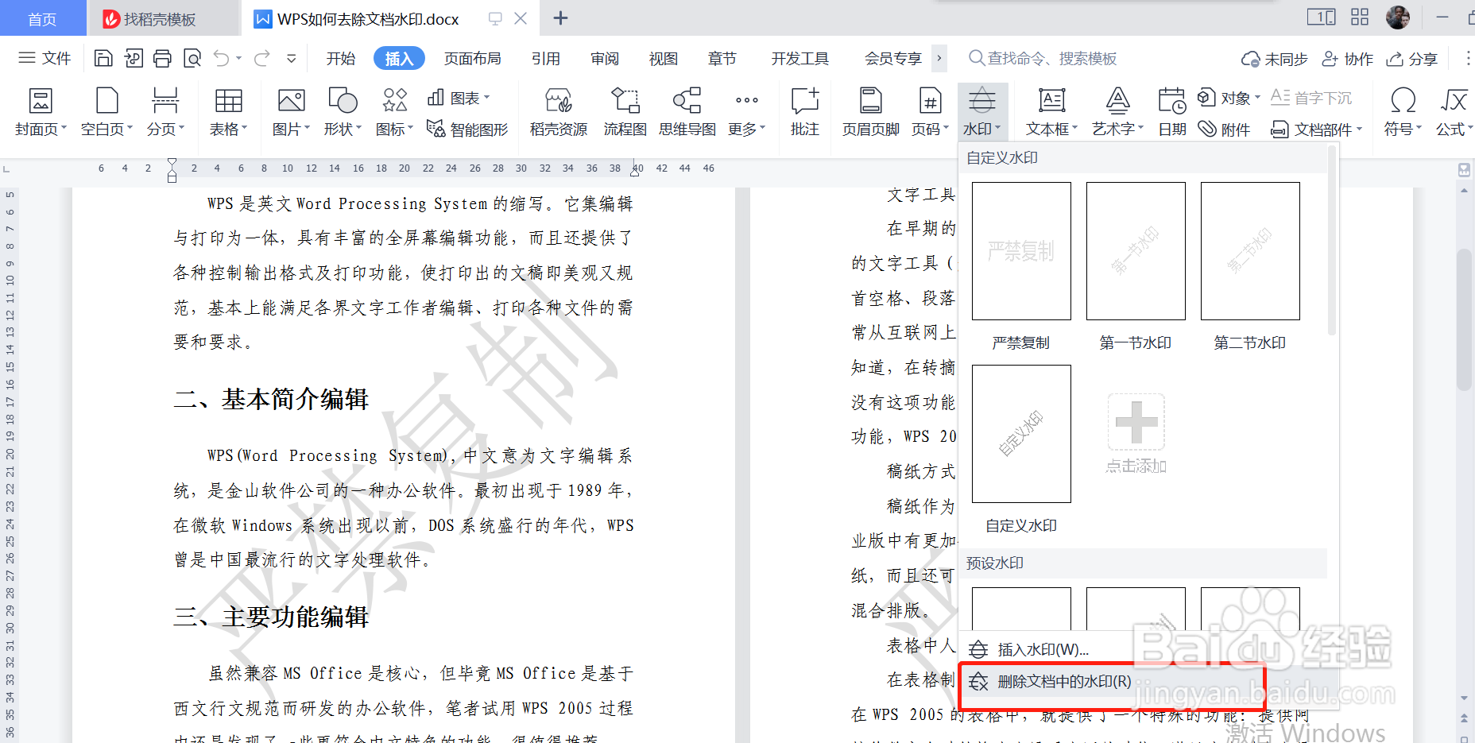Switch to the 章节 tab
Screen dimensions: 1475x743
[x=722, y=58]
